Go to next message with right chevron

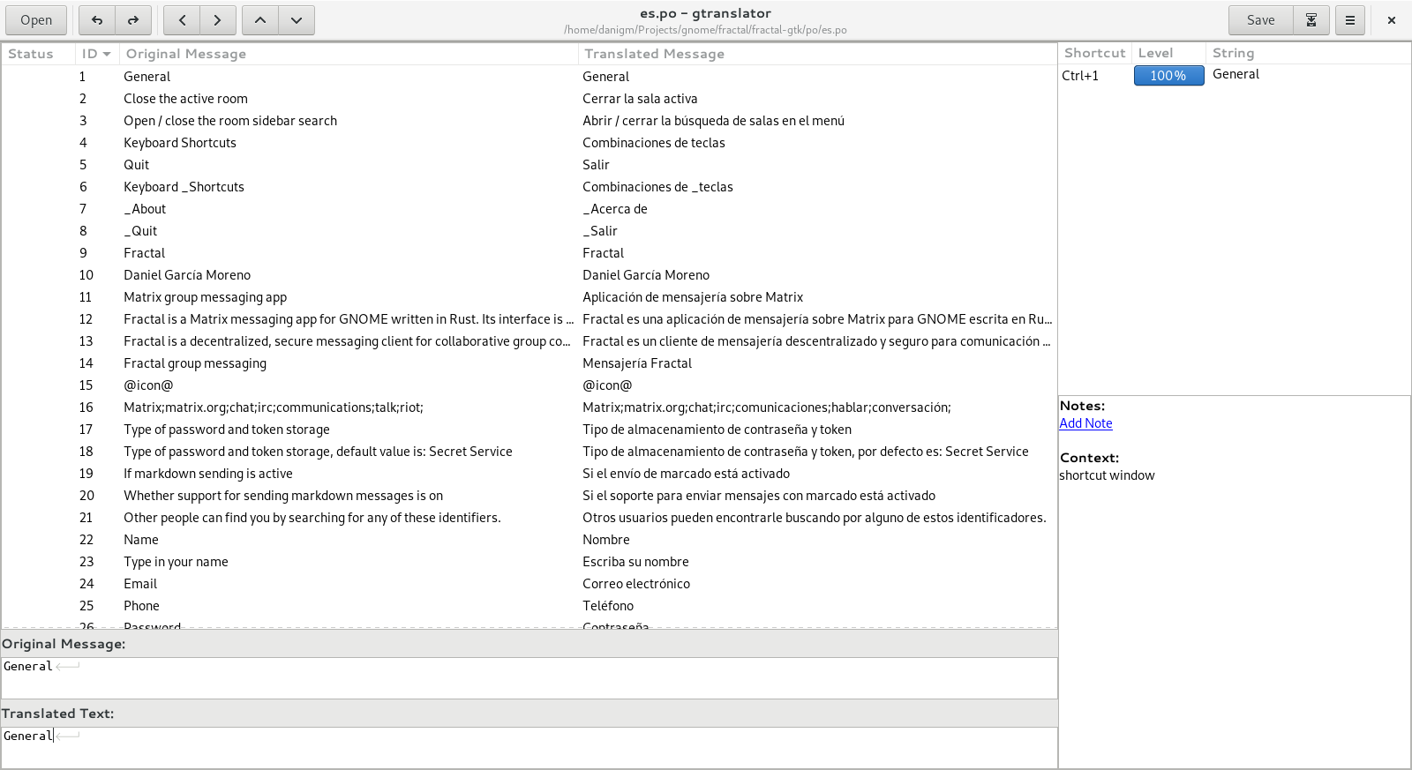[218, 20]
